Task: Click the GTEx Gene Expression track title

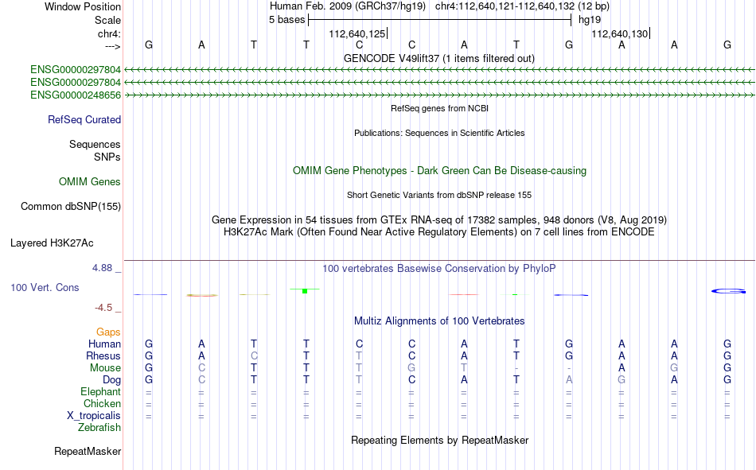Action: click(439, 219)
